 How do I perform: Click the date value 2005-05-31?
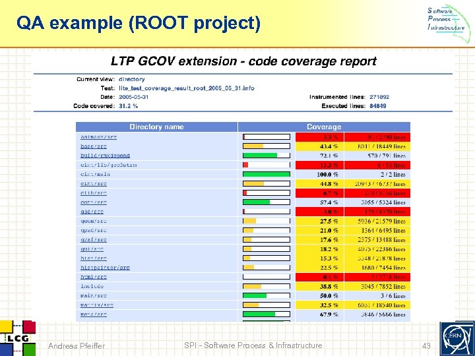(133, 97)
